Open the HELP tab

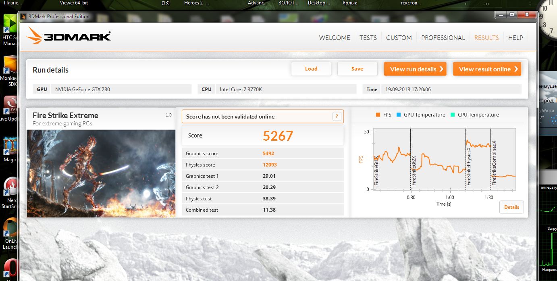(515, 37)
